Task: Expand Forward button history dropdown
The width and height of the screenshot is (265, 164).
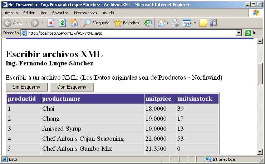Action: pyautogui.click(x=43, y=23)
